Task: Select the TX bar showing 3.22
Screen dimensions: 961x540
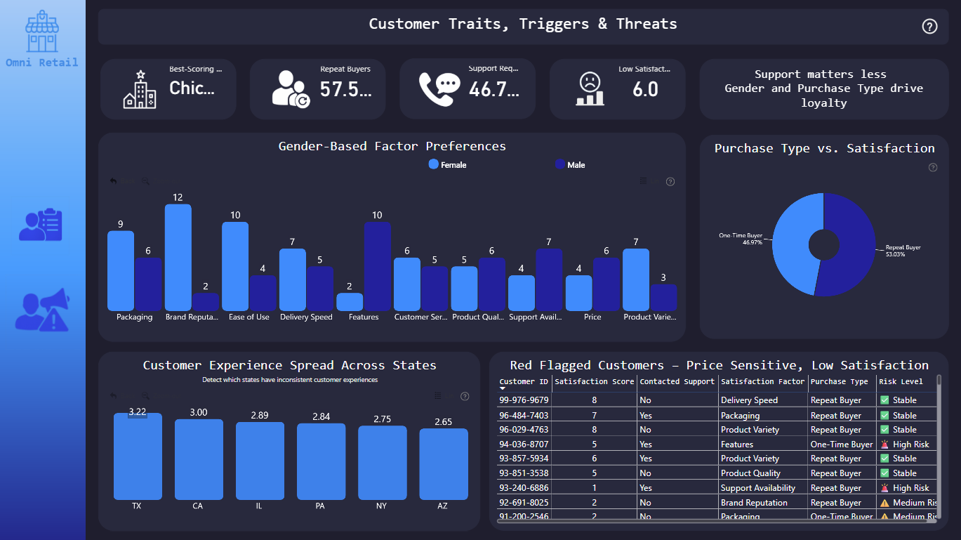Action: [138, 456]
